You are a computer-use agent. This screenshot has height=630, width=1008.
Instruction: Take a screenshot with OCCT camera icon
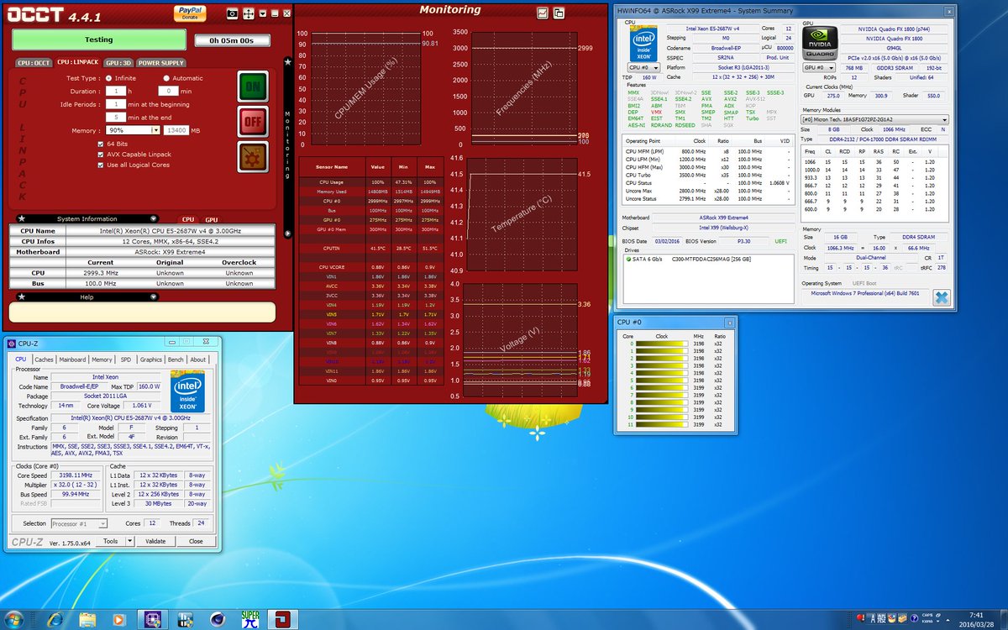[232, 14]
